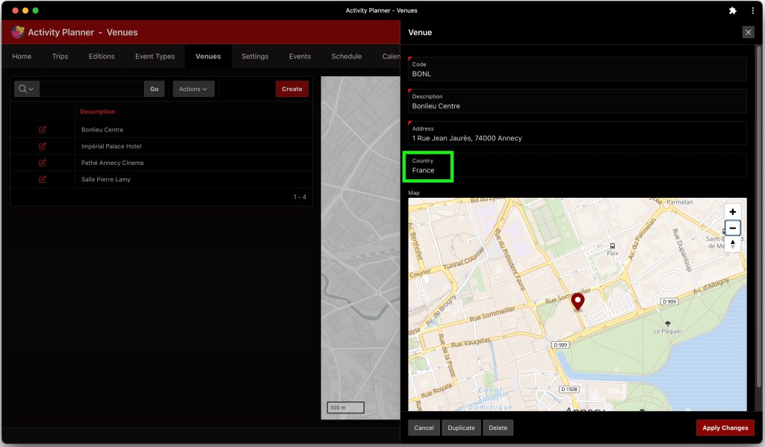Zoom out on the venue map
This screenshot has width=765, height=447.
click(x=732, y=228)
